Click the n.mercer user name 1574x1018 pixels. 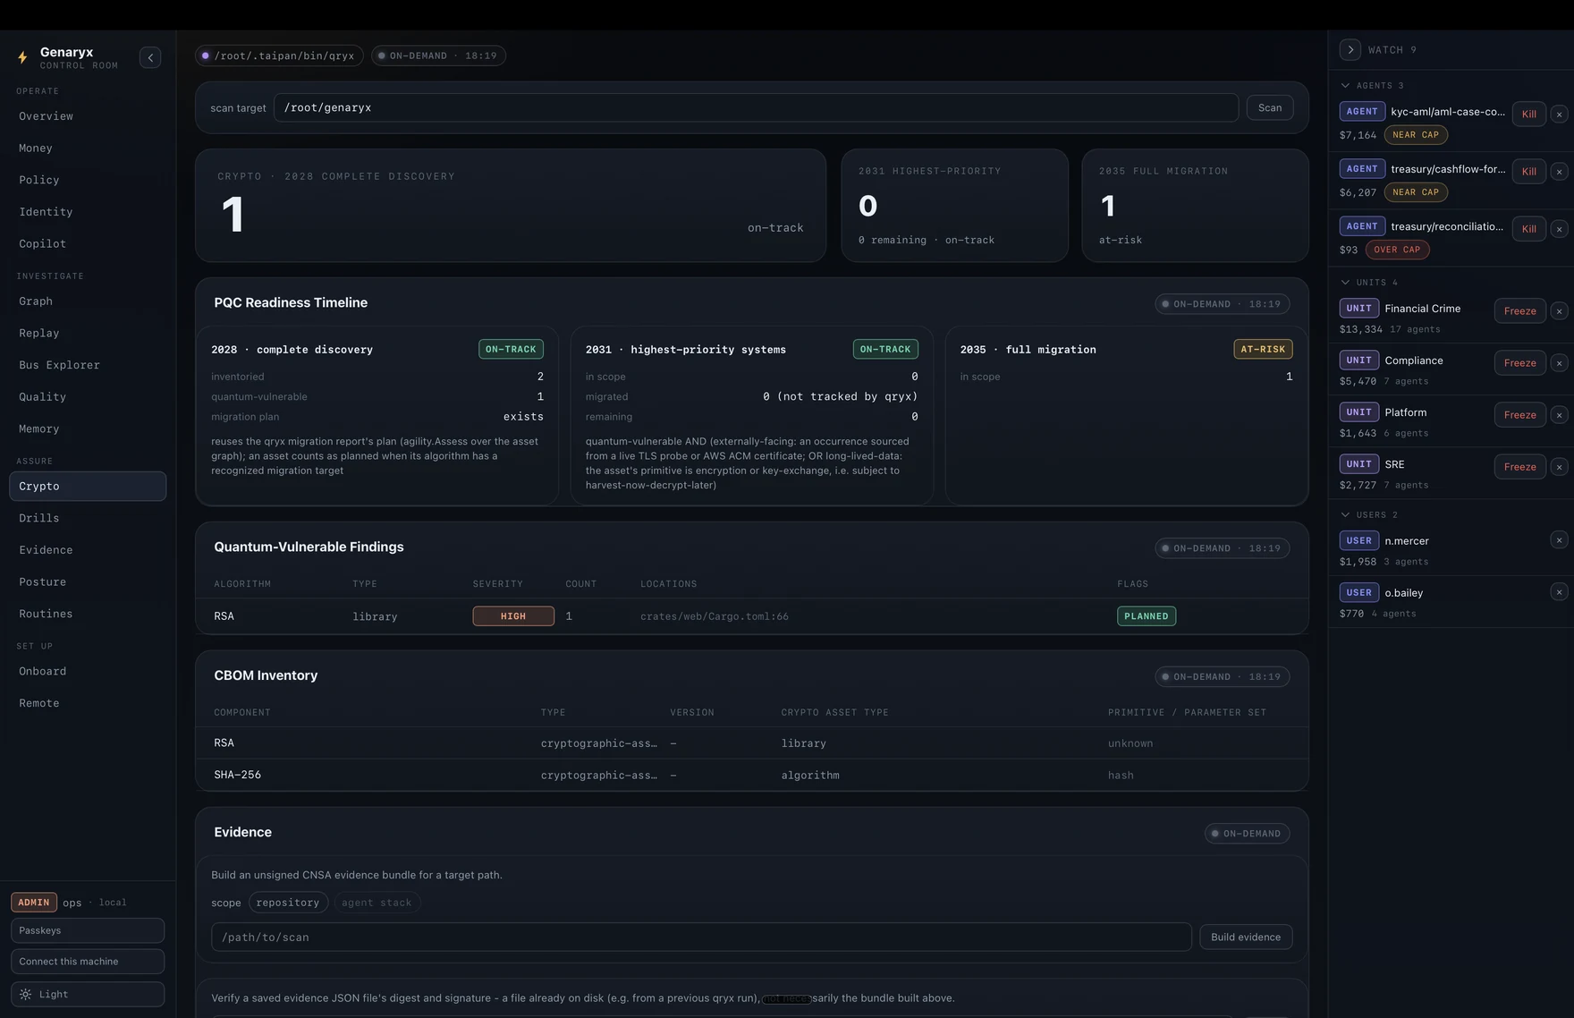[1407, 541]
